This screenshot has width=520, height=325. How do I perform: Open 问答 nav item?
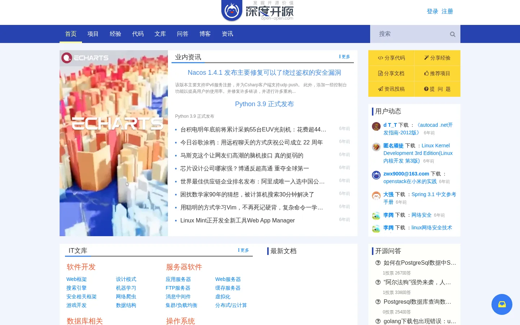pyautogui.click(x=183, y=34)
